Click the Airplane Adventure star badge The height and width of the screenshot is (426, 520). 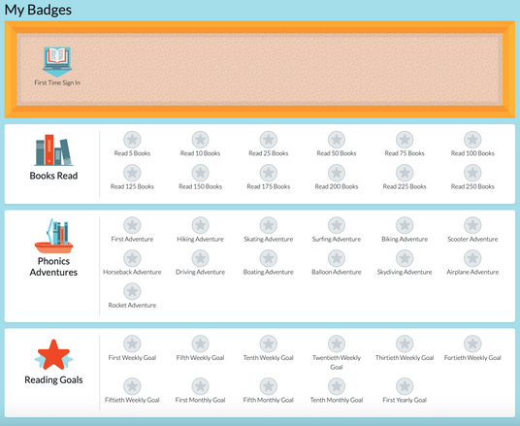[x=472, y=258]
